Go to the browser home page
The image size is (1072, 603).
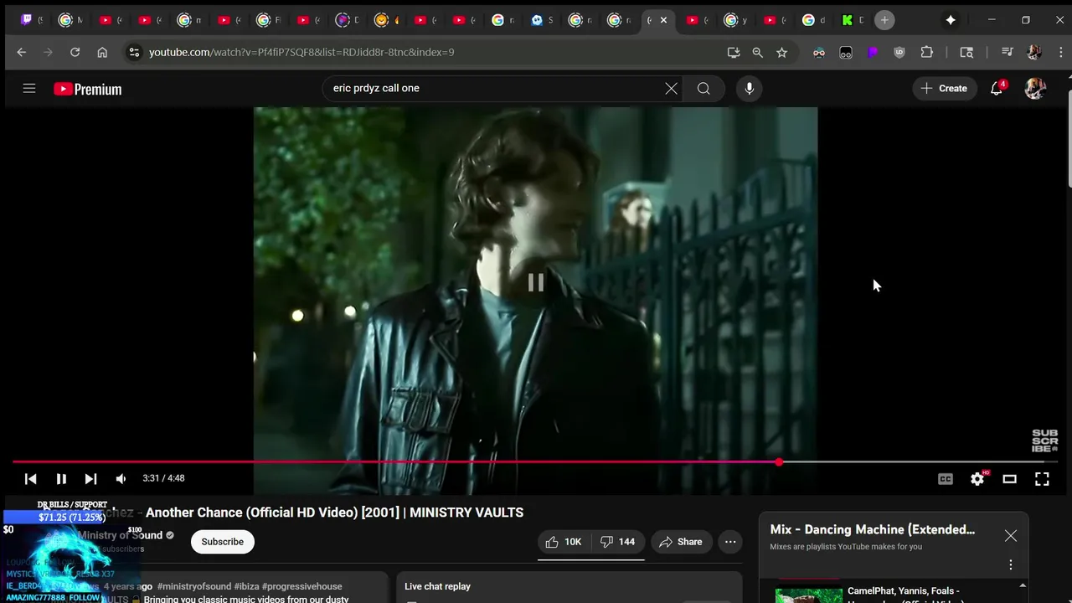(102, 52)
